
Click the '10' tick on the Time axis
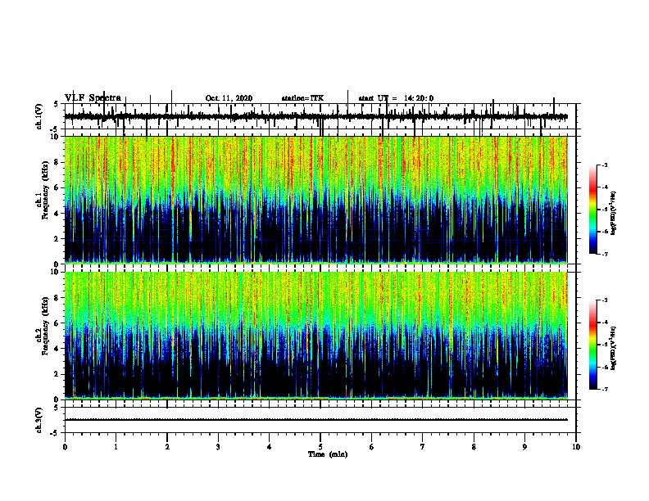[576, 447]
